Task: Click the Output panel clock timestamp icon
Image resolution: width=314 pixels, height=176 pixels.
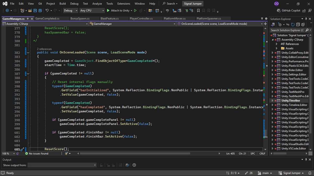Action: pos(134,165)
